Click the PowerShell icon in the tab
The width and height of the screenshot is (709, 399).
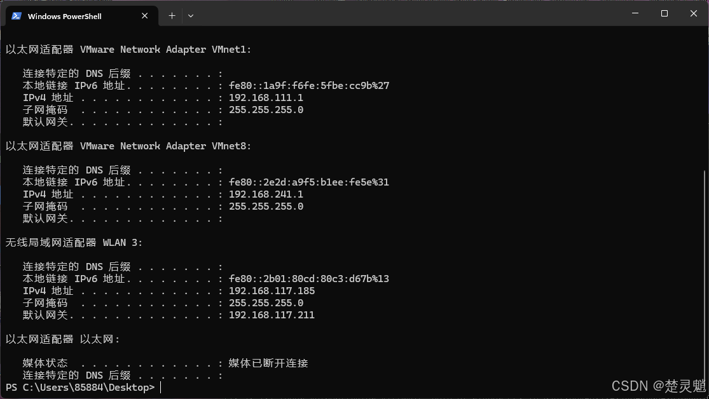point(17,16)
